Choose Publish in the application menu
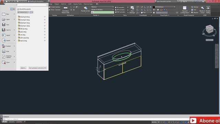The image size is (220, 124). [8, 46]
